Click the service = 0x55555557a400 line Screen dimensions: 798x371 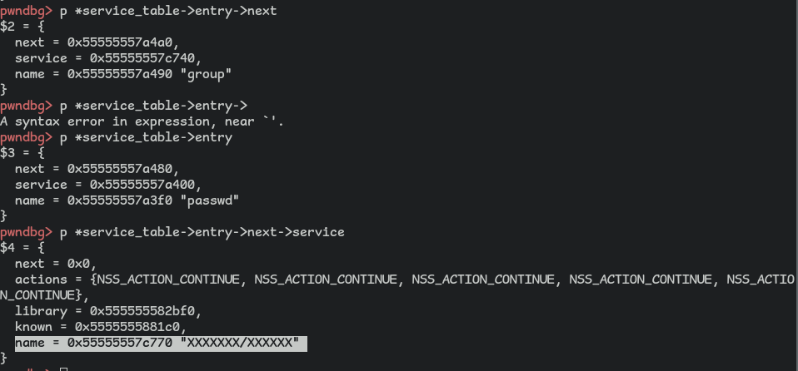click(105, 185)
